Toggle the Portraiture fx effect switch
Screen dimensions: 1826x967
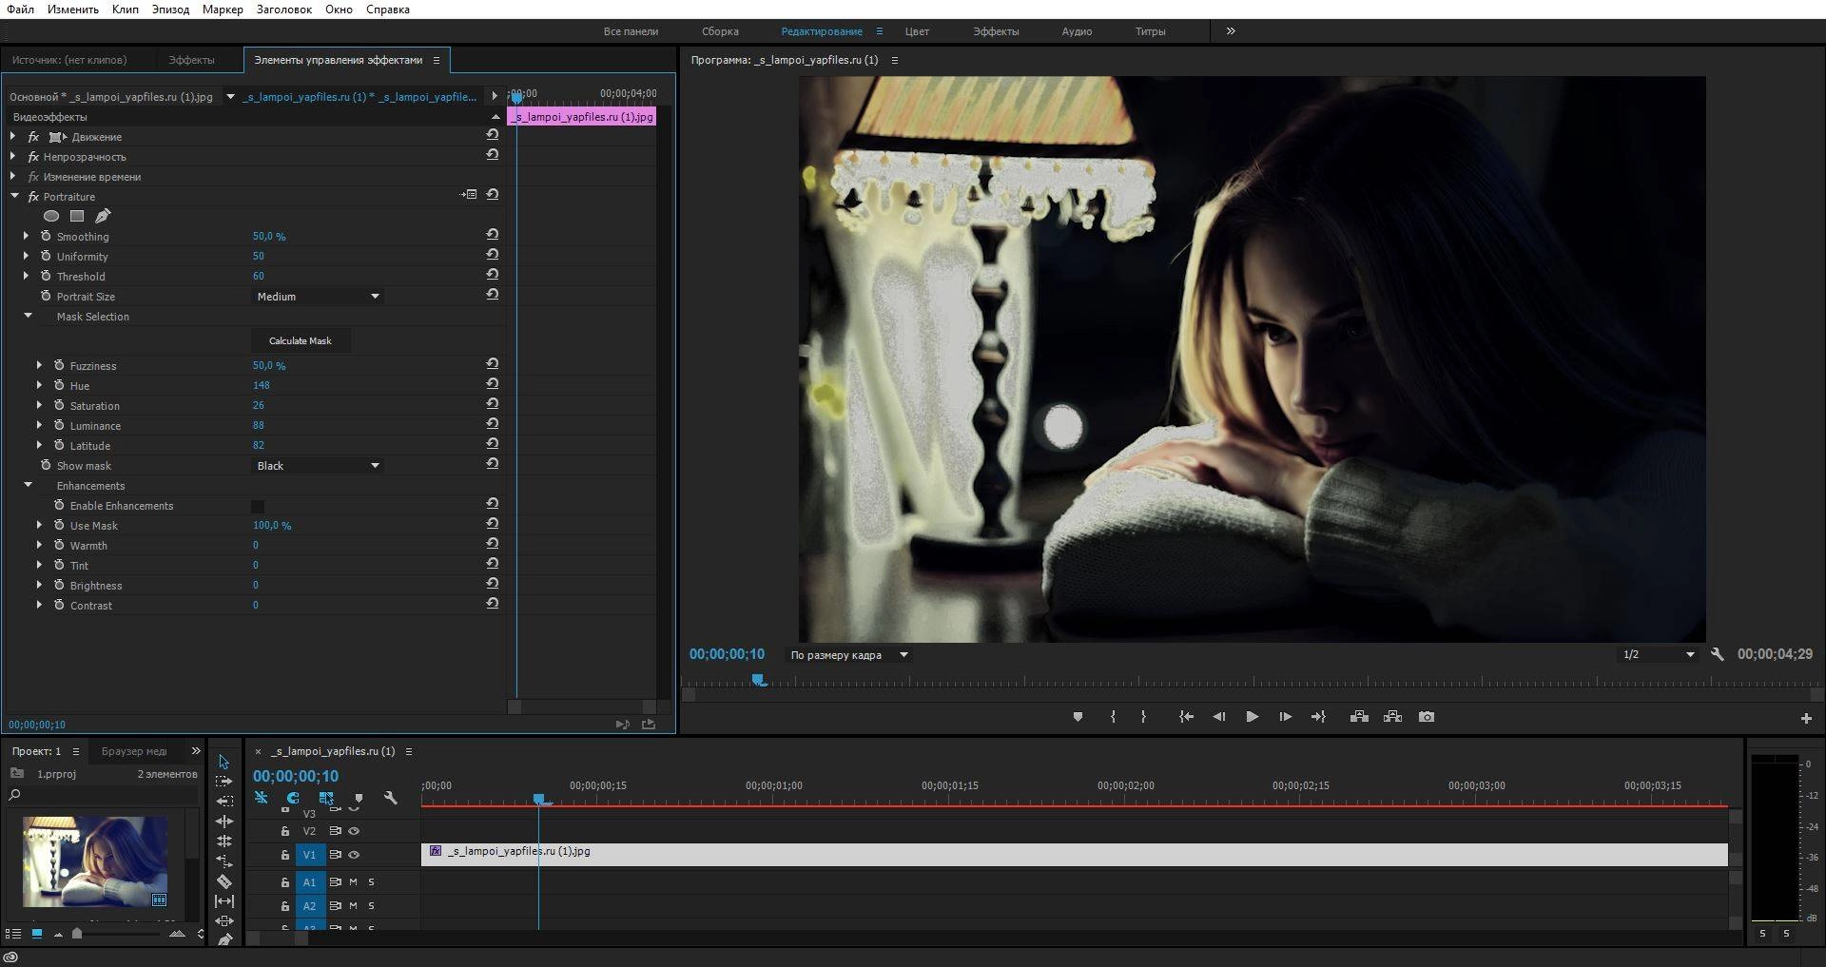point(33,197)
